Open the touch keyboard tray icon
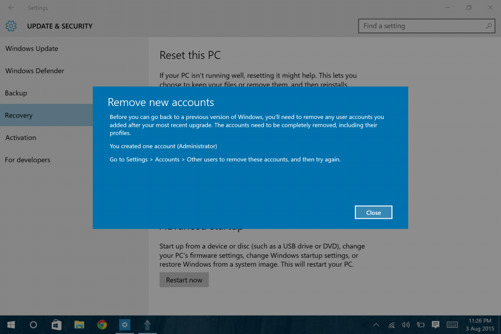Image resolution: width=501 pixels, height=334 pixels. [x=452, y=325]
